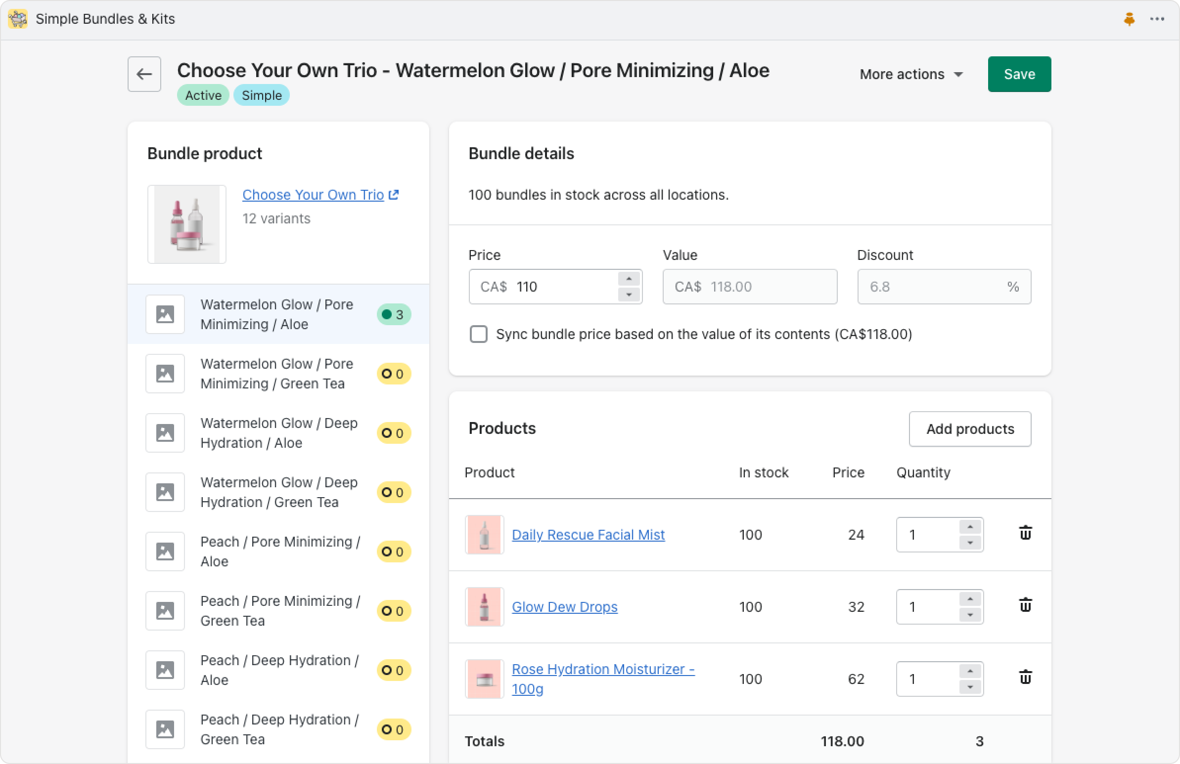This screenshot has height=764, width=1180.
Task: Click the Rose Hydration Moisturizer thumbnail
Action: 484,679
